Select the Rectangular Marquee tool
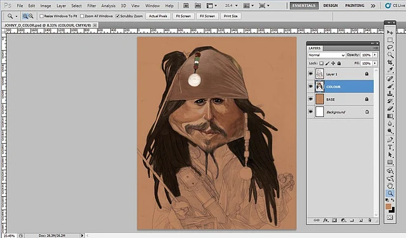Screen dimensions: 406x238 pyautogui.click(x=390, y=40)
